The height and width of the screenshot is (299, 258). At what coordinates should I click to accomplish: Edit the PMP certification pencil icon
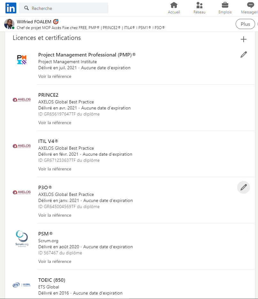click(x=244, y=55)
